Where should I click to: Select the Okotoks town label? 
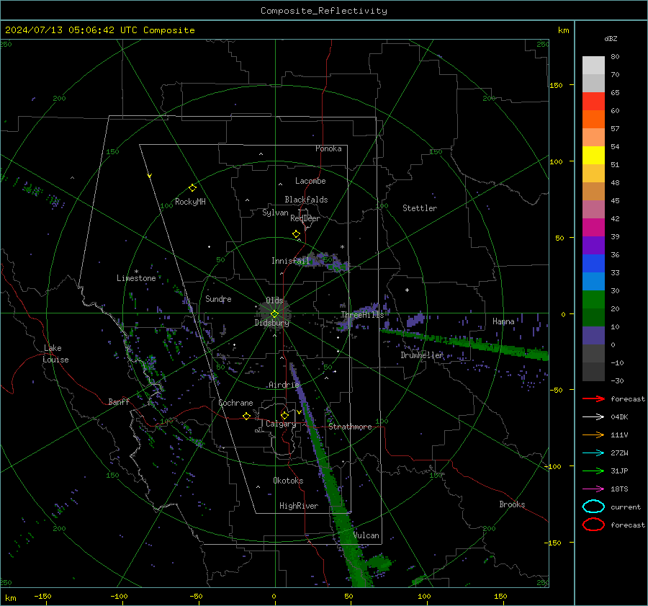tap(288, 481)
